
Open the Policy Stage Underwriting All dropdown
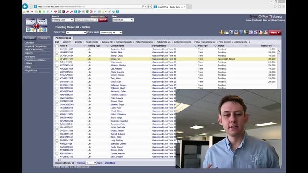(111, 32)
